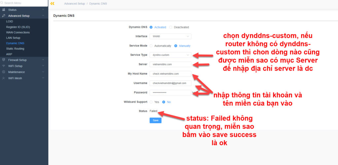This screenshot has height=165, width=338.
Task: Select the Deactivated radio option
Action: (171, 27)
